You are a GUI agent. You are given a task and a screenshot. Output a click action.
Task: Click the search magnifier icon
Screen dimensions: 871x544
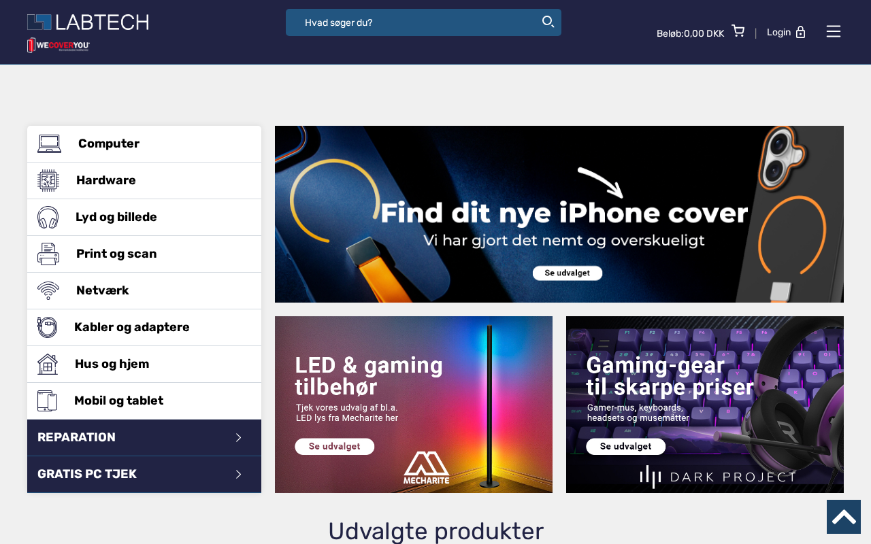548,22
